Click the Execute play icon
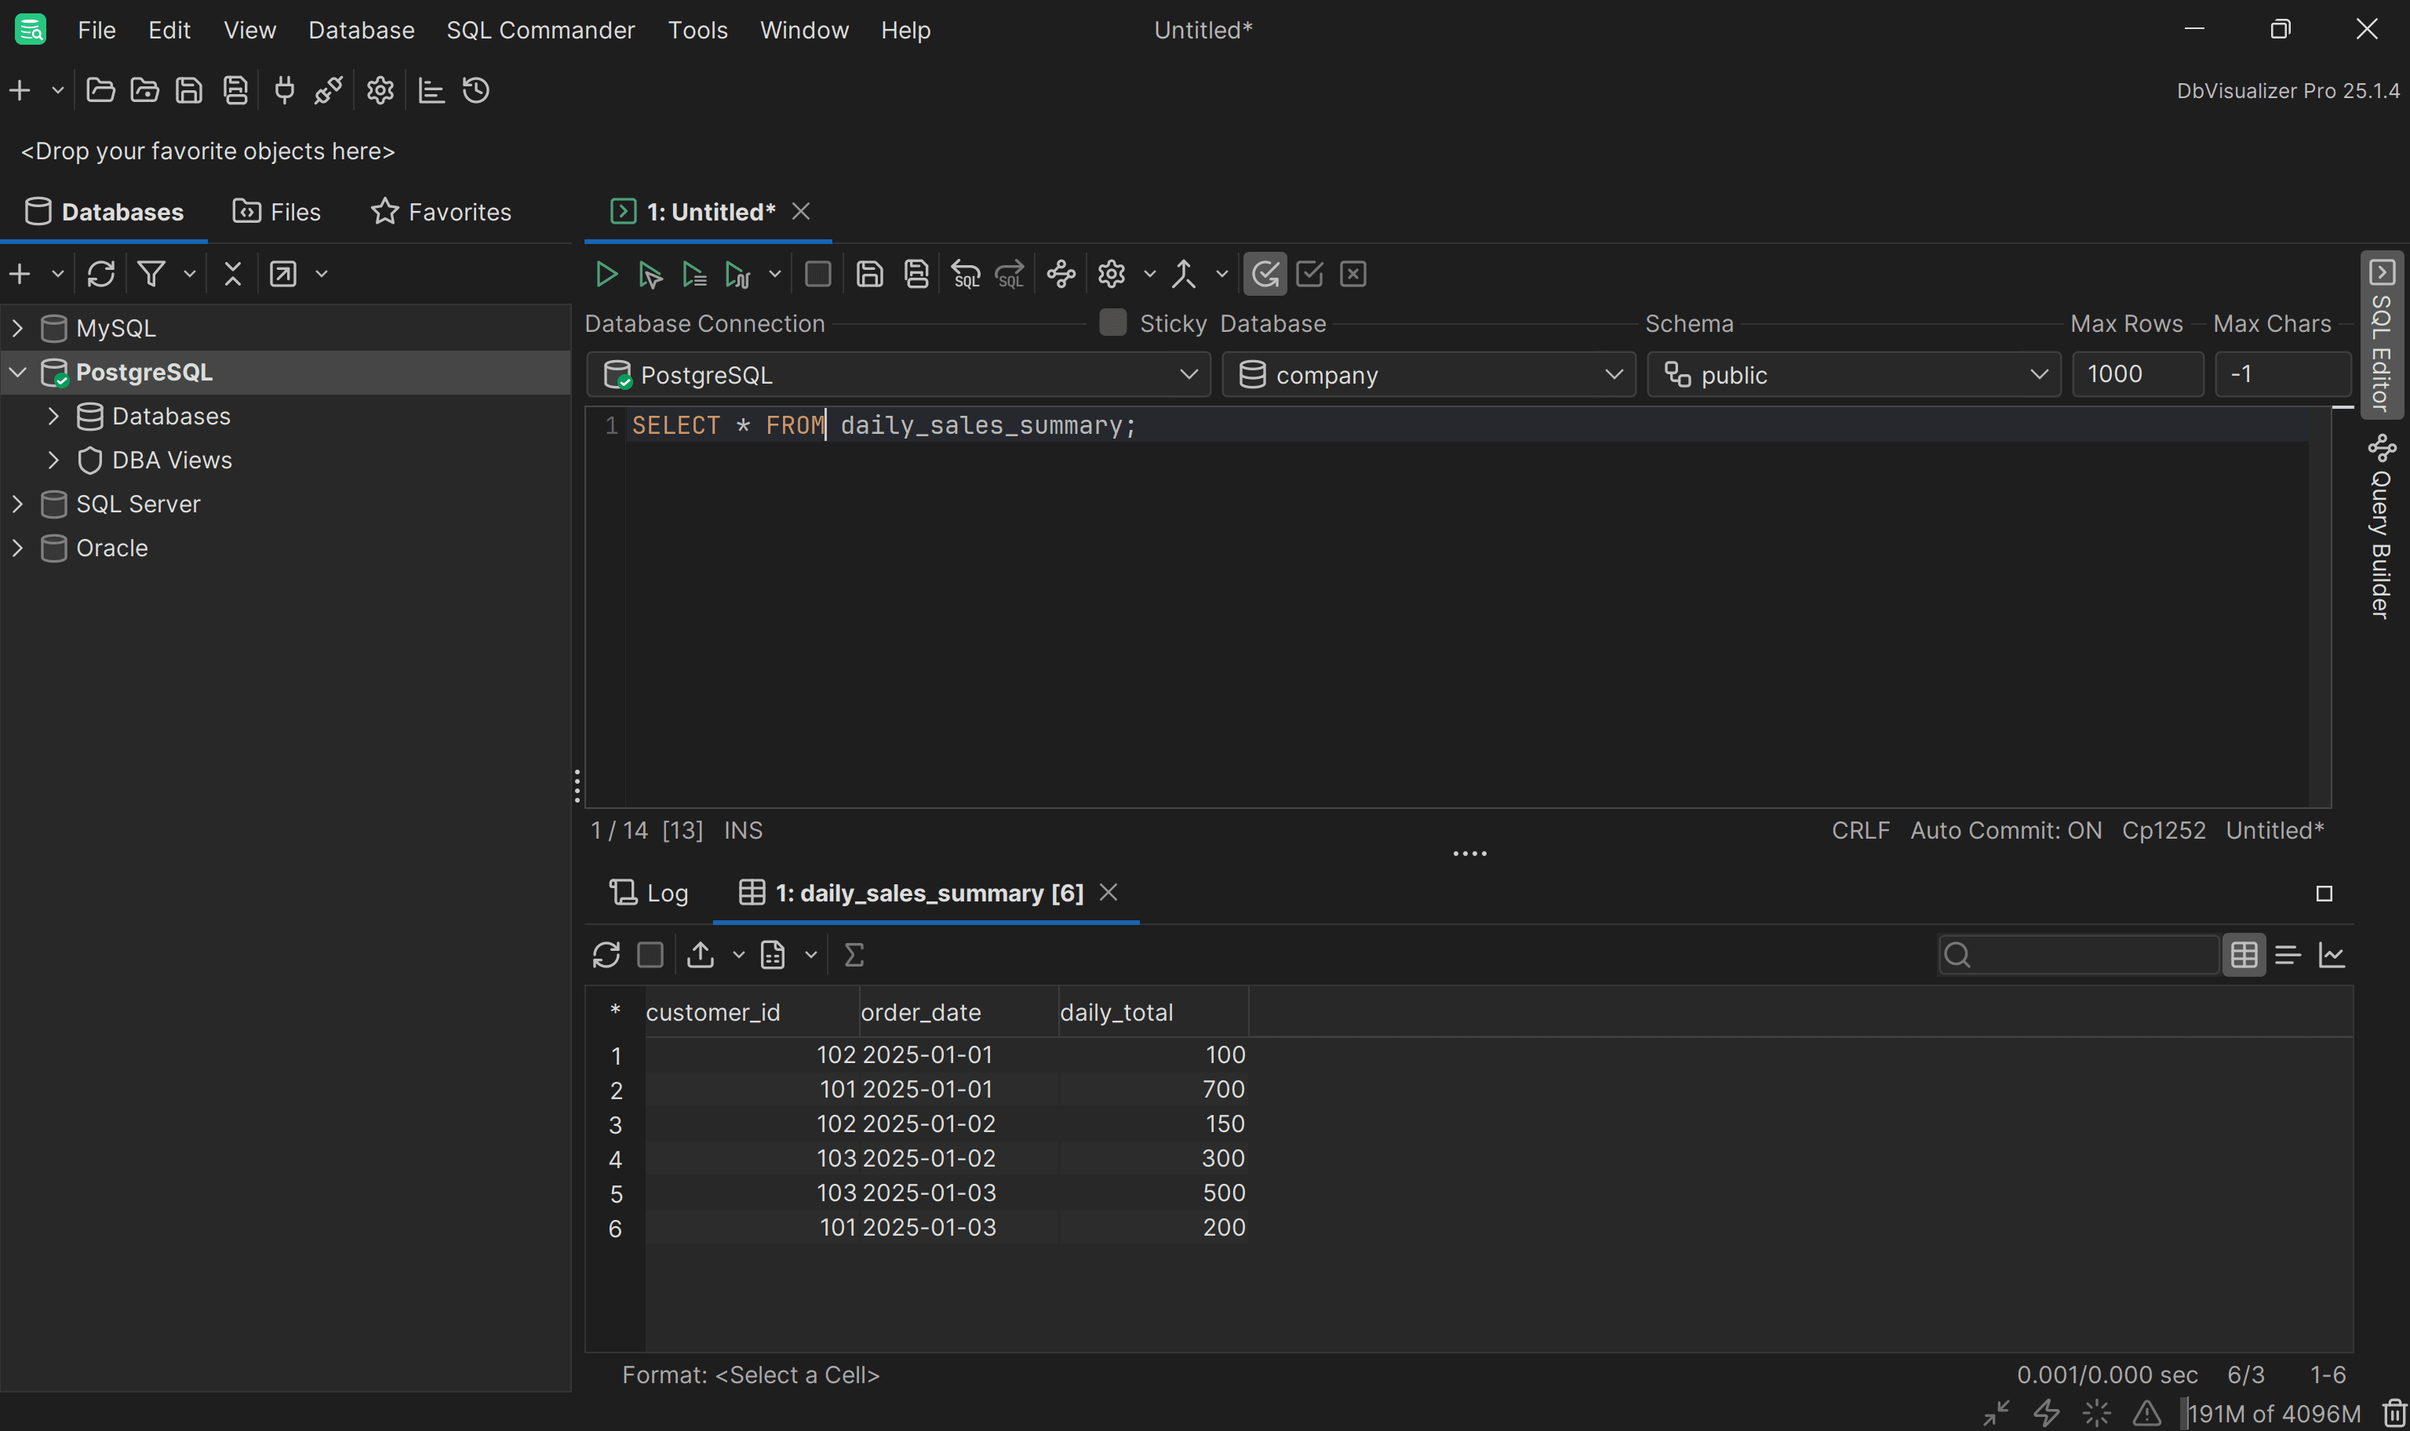 (x=606, y=275)
